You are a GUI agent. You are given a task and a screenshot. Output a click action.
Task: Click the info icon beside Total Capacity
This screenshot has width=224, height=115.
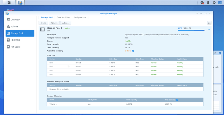click(x=177, y=100)
